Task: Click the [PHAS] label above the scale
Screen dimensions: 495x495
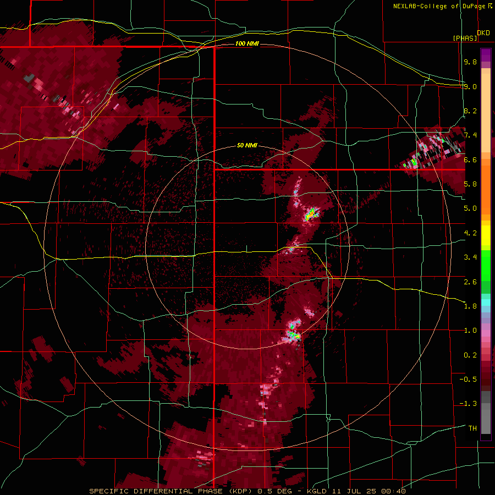Action: pos(465,38)
